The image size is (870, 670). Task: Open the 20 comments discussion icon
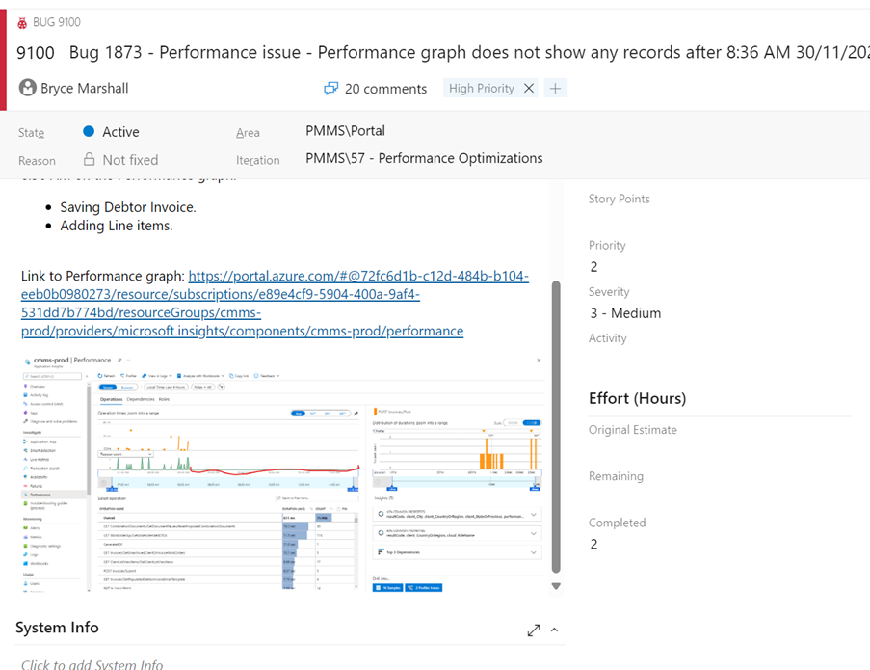click(x=330, y=89)
